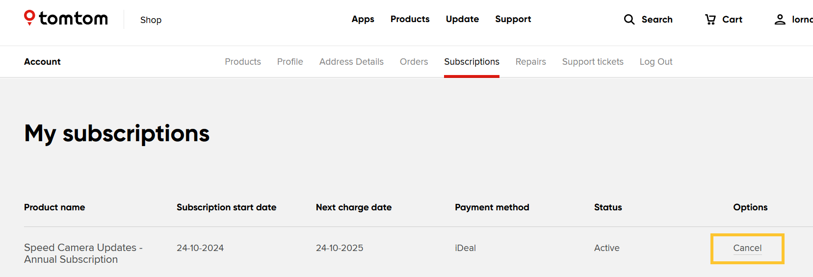This screenshot has height=277, width=813.
Task: Open the Apps menu
Action: (363, 19)
